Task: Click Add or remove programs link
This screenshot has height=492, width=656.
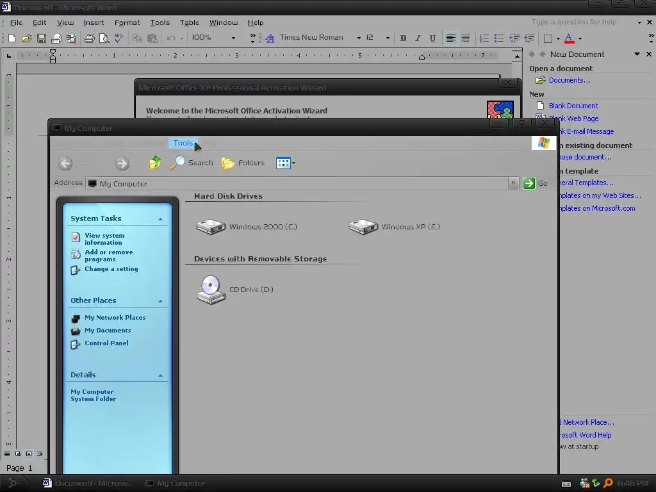Action: [x=108, y=256]
